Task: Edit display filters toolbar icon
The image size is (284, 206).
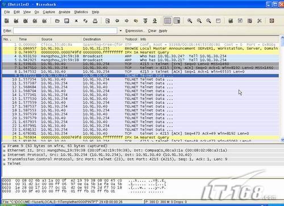Action: point(240,21)
